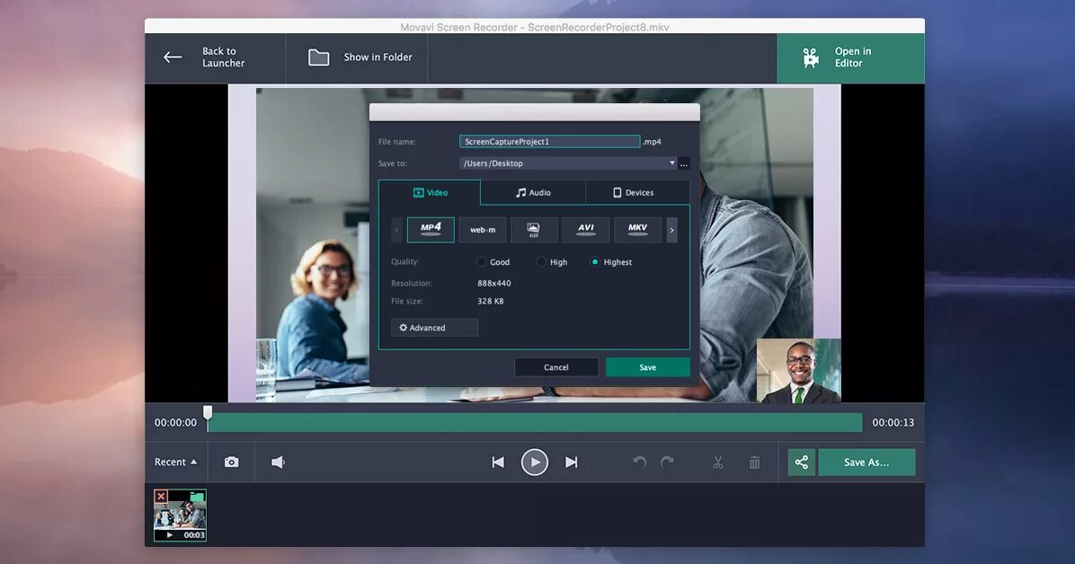Click the Show in Folder label
Viewport: 1075px width, 564px height.
point(378,57)
